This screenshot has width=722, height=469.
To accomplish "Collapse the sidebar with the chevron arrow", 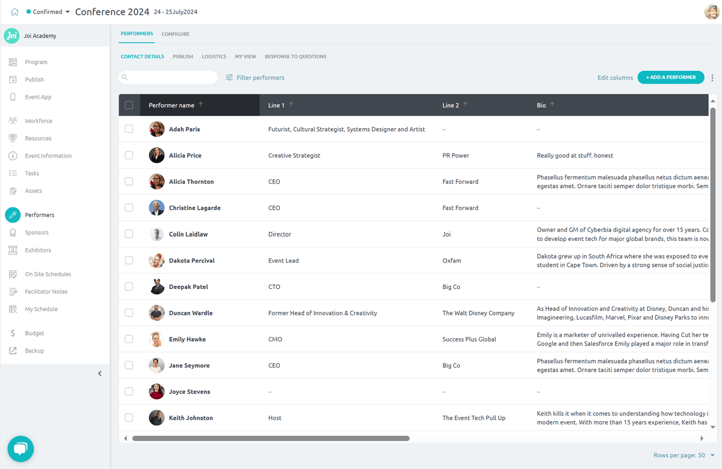I will point(100,373).
